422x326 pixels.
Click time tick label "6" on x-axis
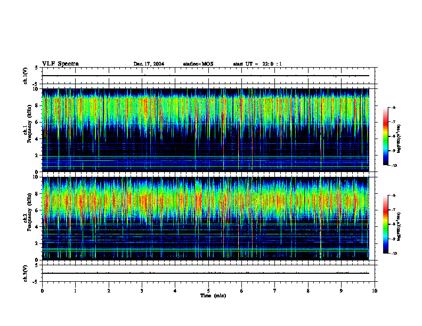tap(241, 291)
